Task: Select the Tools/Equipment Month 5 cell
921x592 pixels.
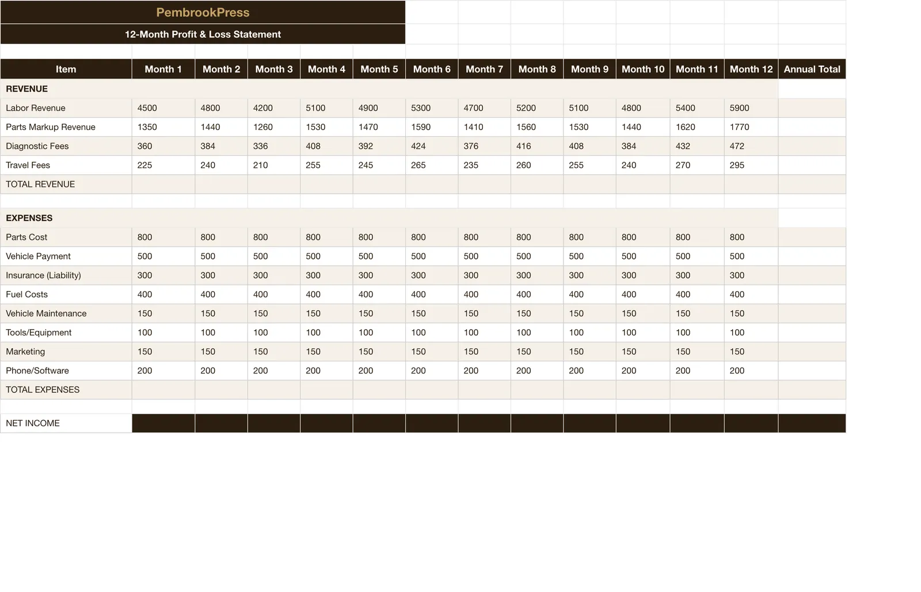Action: click(x=379, y=333)
